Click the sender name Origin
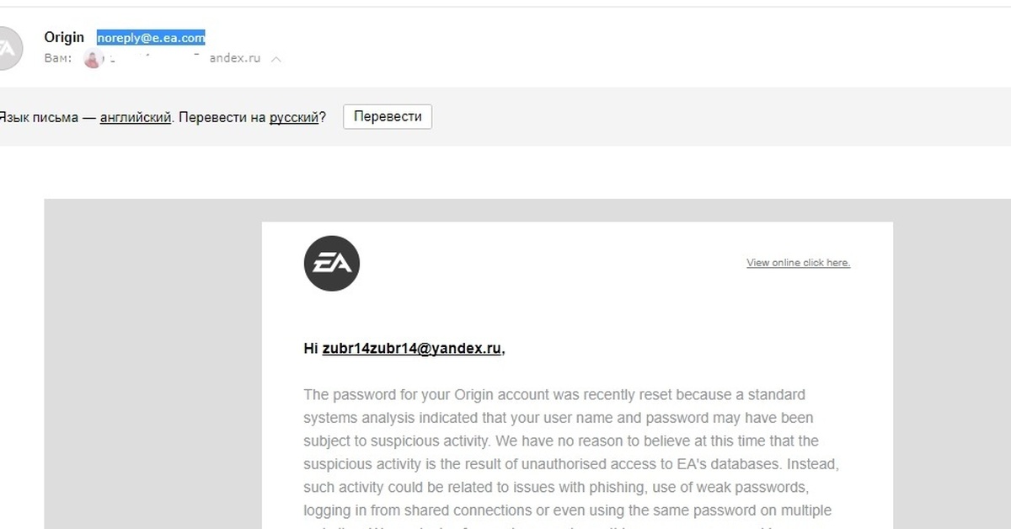Screen dimensions: 1011x529 click(x=64, y=38)
